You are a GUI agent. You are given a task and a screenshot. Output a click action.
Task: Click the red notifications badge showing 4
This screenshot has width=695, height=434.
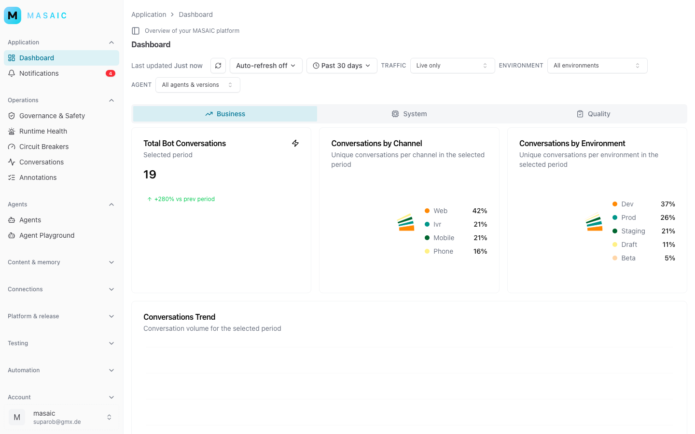111,73
